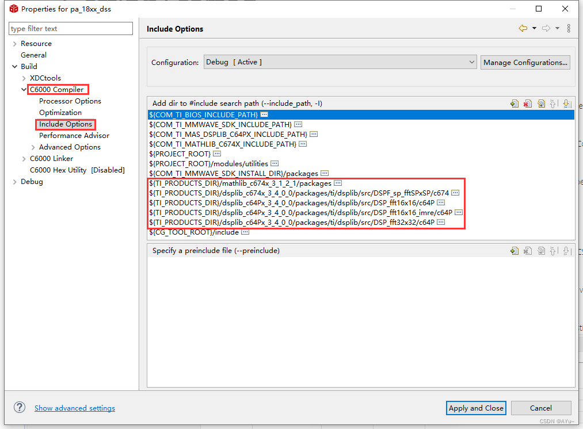Select Include Options page

click(x=66, y=124)
